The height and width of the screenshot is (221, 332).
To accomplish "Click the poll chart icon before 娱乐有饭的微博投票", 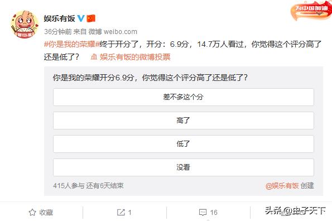I will pyautogui.click(x=94, y=57).
